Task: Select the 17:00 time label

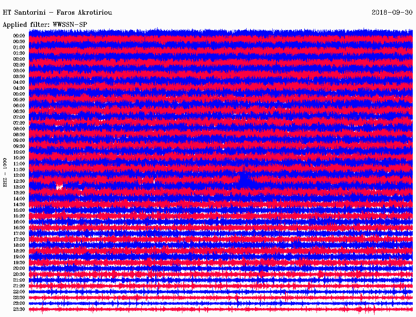Action: point(19,233)
